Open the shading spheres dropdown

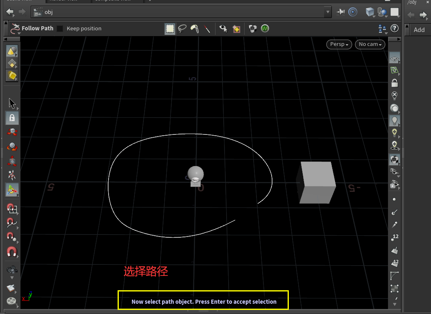pyautogui.click(x=382, y=12)
